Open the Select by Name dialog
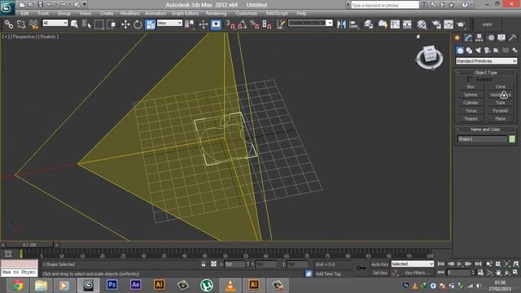The width and height of the screenshot is (521, 293). (86, 24)
